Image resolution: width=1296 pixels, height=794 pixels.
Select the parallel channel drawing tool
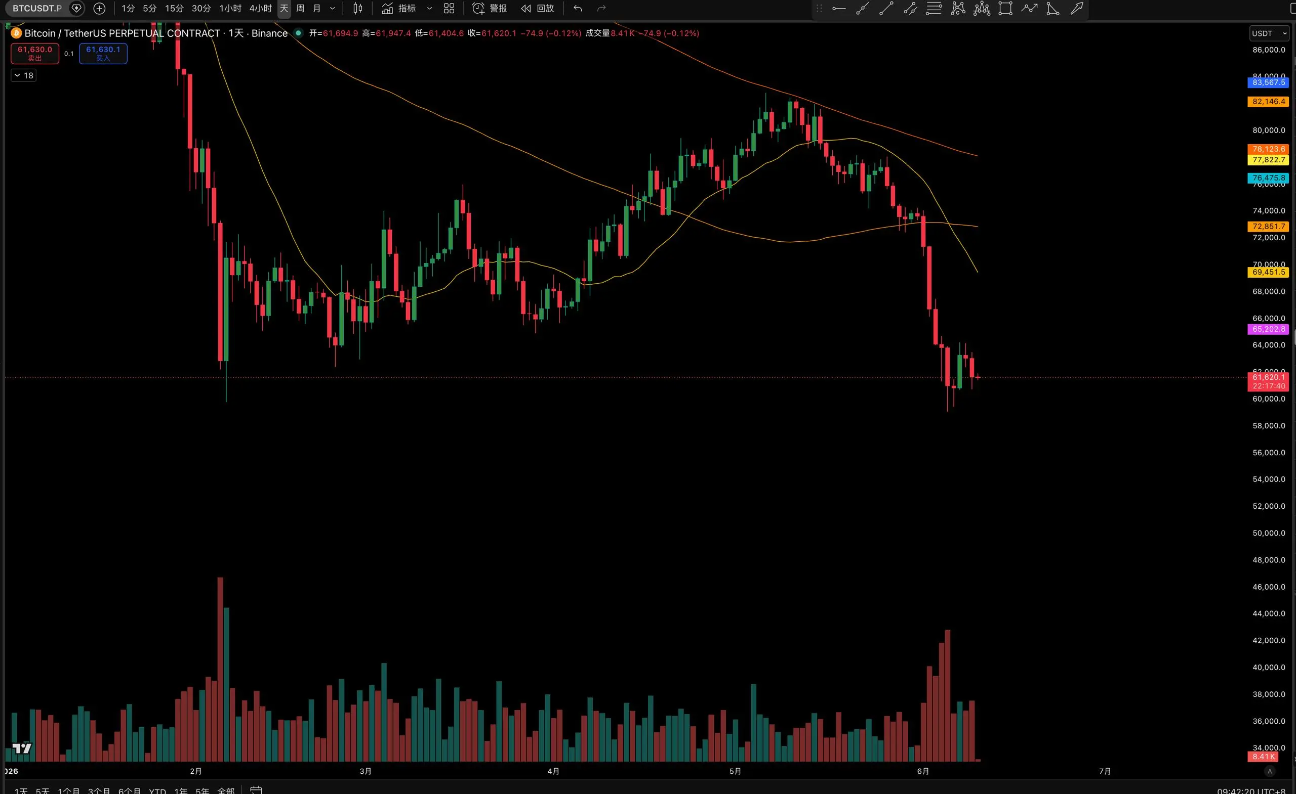point(910,9)
